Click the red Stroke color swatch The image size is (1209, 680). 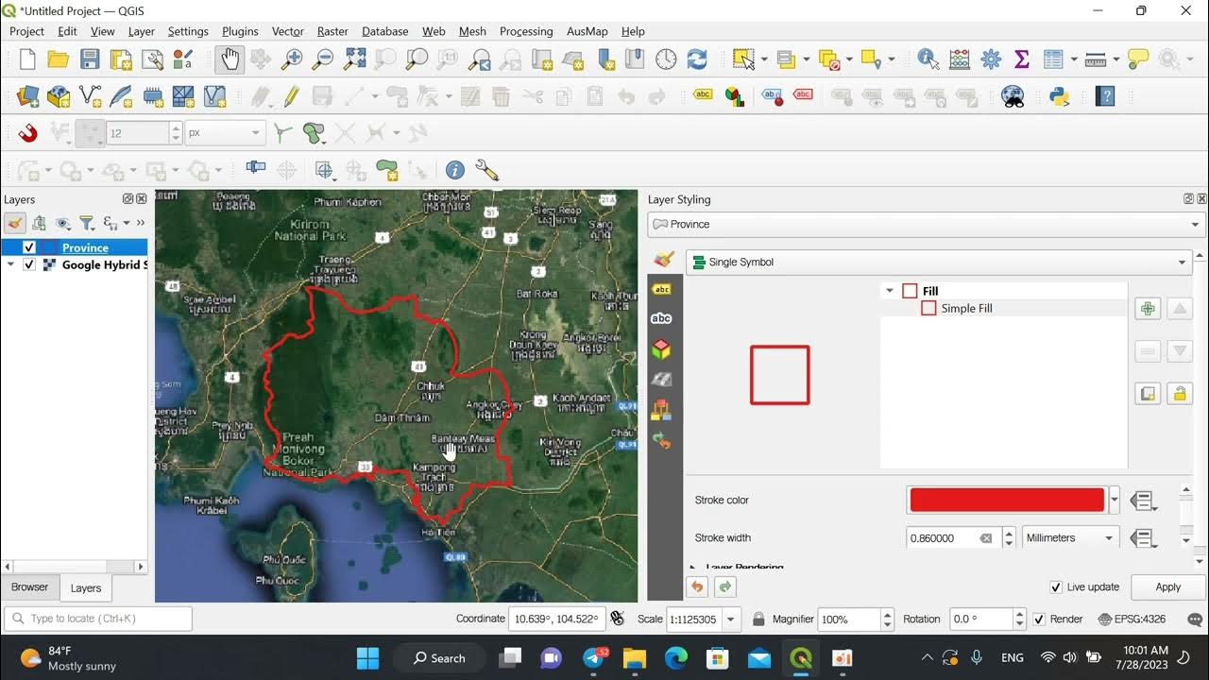pyautogui.click(x=1007, y=501)
